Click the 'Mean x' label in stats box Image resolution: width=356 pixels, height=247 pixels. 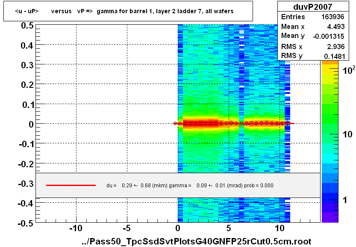coord(293,26)
